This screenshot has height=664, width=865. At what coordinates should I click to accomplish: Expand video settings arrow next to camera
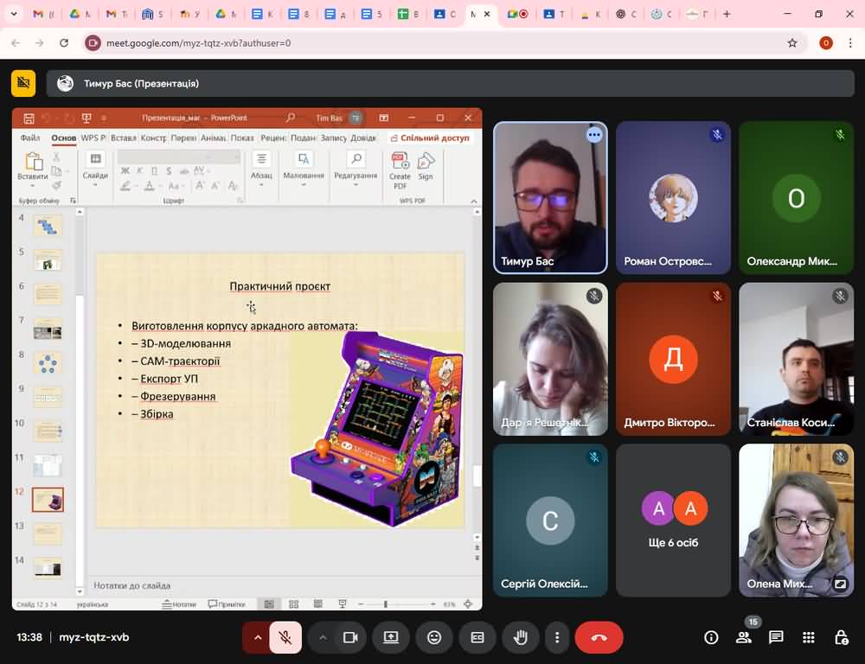click(323, 637)
